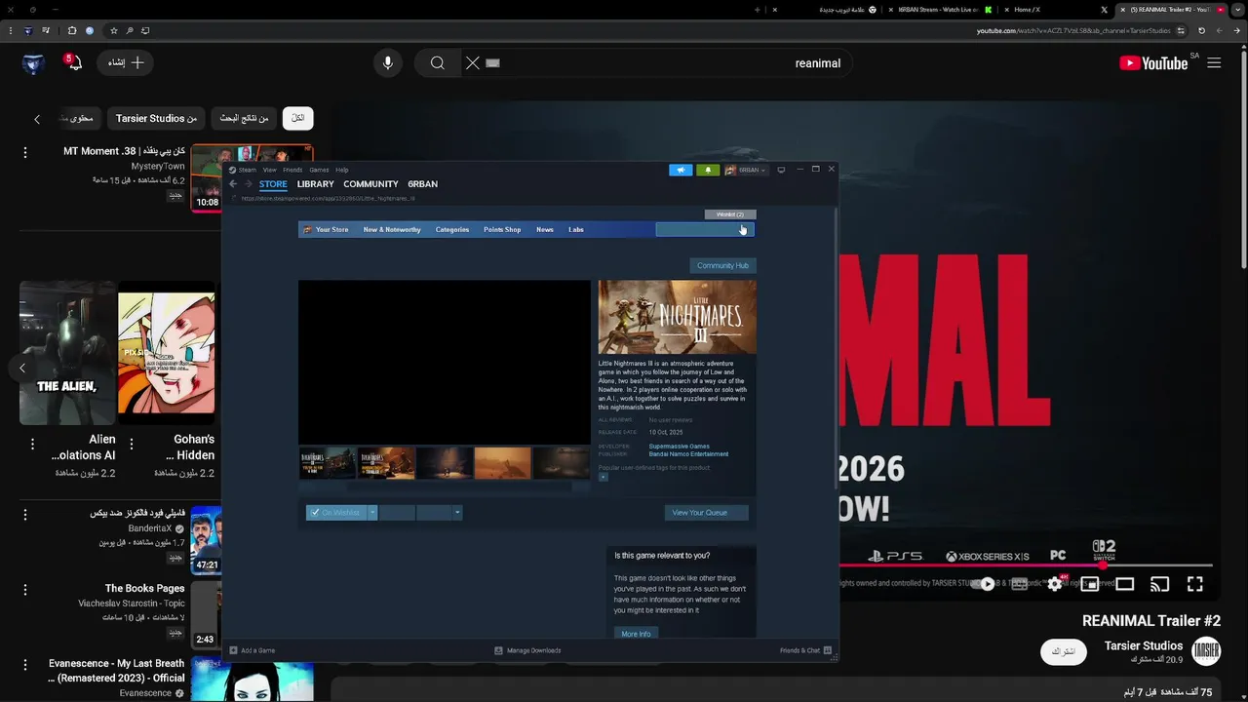The height and width of the screenshot is (702, 1248).
Task: Open Labs in Steam store nav
Action: coord(576,230)
